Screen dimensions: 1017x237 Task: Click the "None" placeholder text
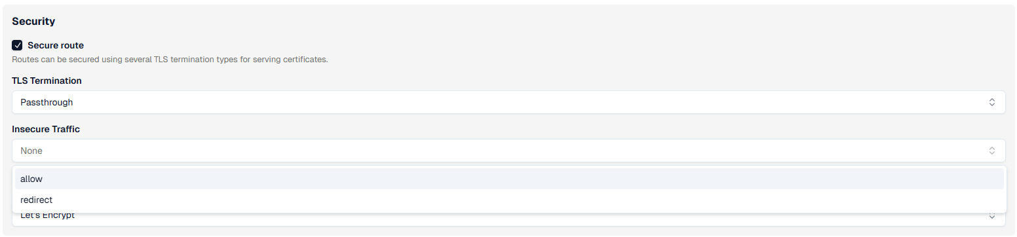click(31, 151)
